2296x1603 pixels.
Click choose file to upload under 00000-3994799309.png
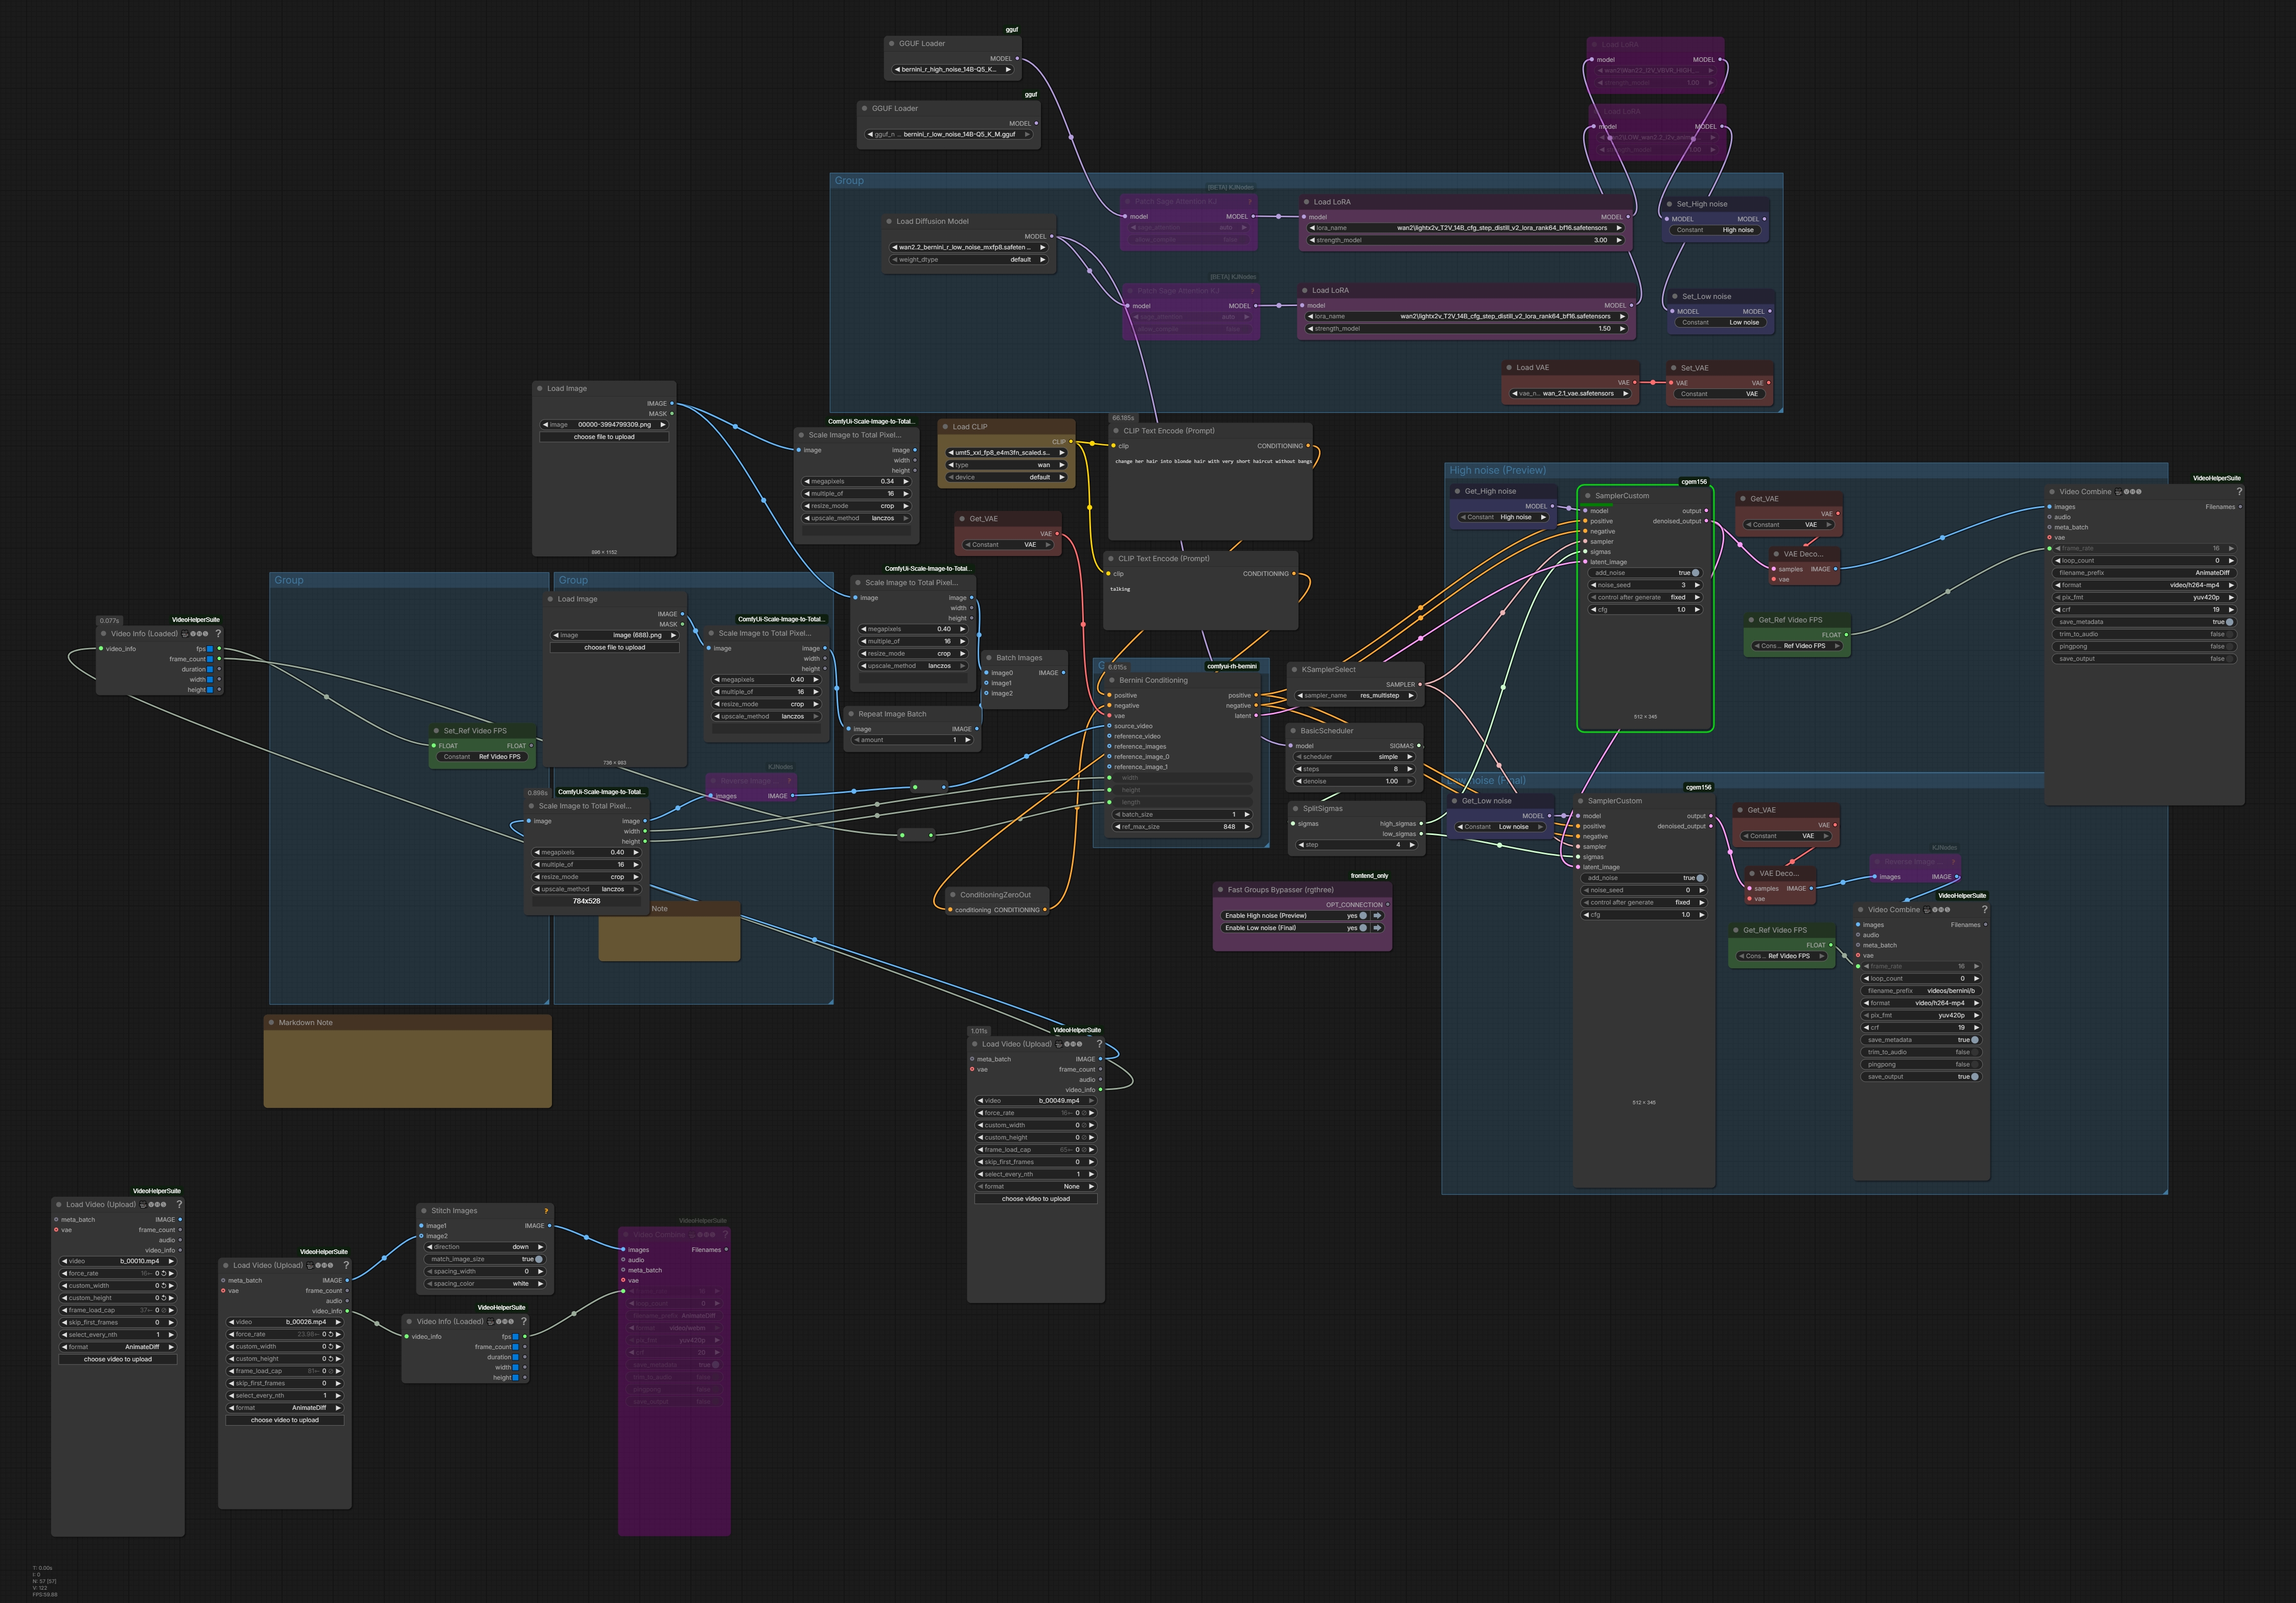click(x=604, y=437)
